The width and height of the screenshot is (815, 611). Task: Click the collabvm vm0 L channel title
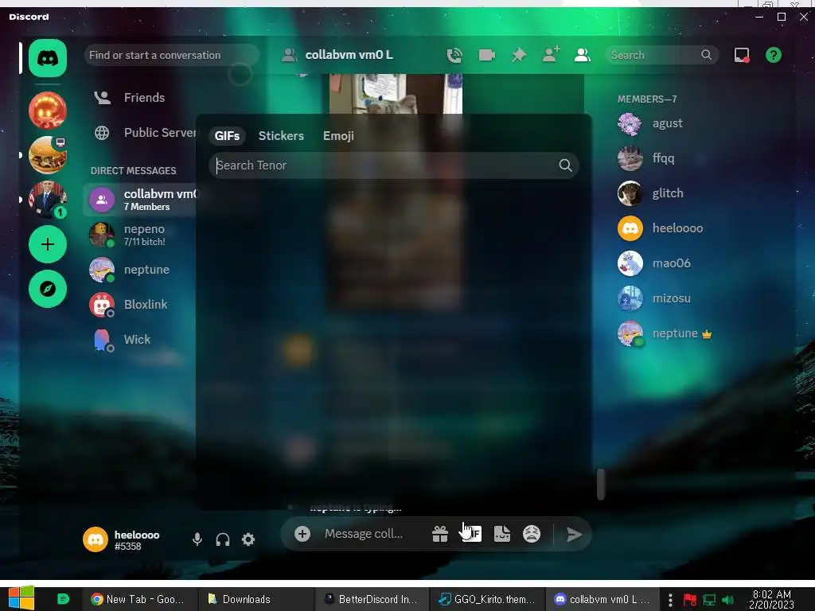click(349, 55)
